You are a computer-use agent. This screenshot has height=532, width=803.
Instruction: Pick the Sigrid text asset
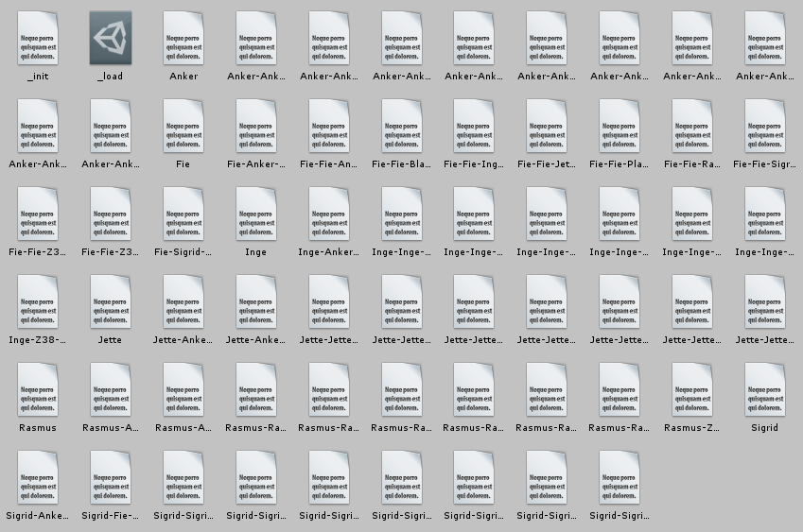click(x=764, y=390)
